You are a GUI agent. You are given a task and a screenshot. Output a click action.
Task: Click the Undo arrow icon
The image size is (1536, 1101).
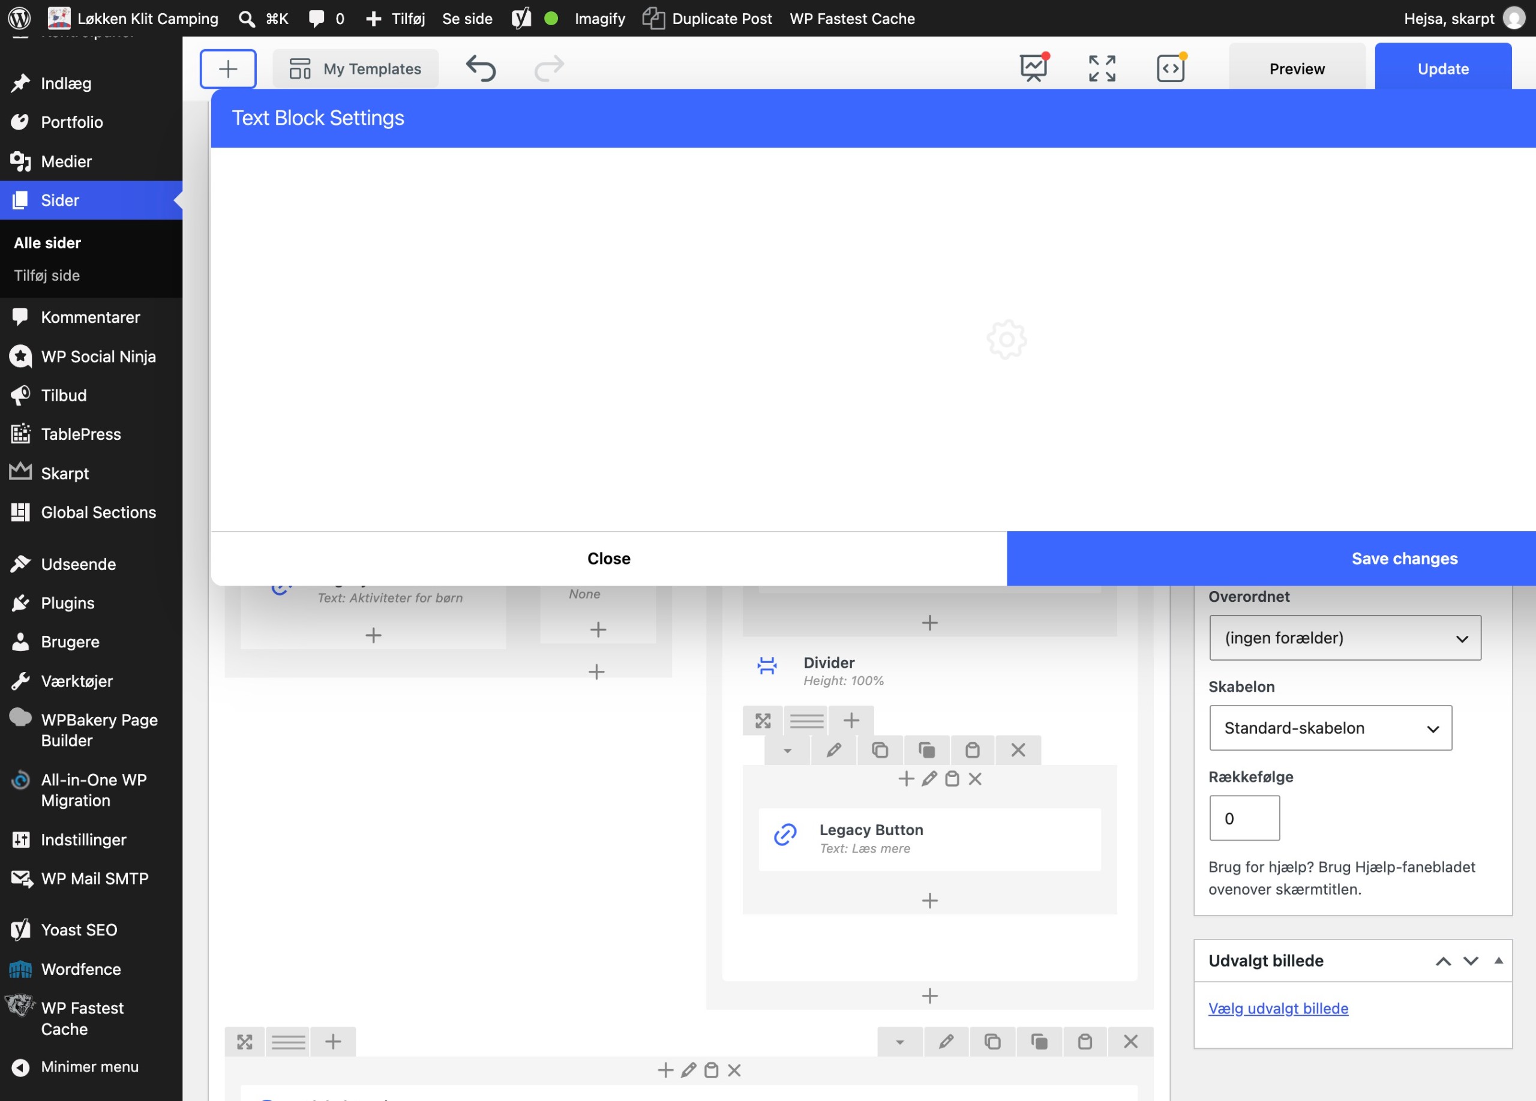(481, 68)
